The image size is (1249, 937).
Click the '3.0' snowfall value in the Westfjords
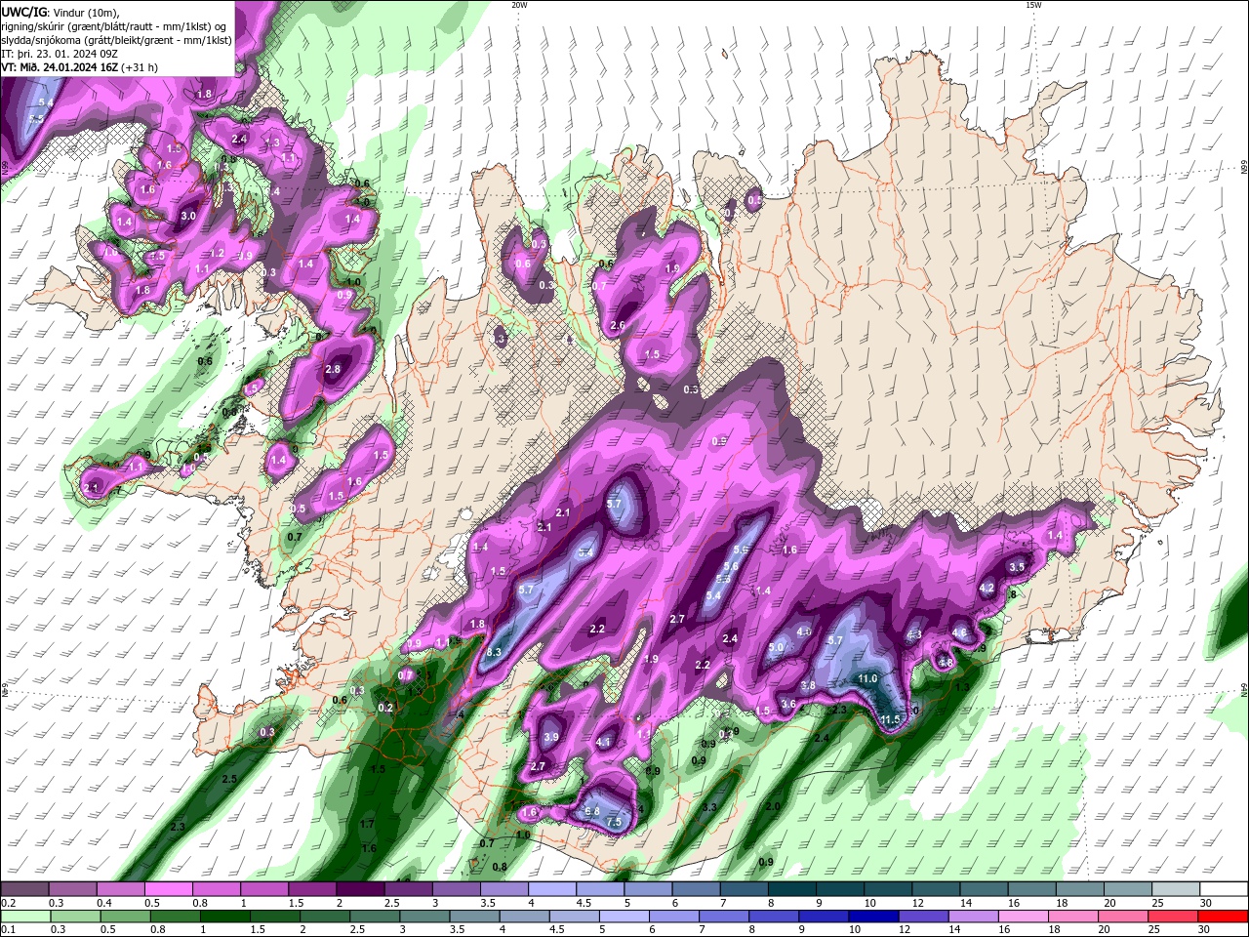click(188, 216)
